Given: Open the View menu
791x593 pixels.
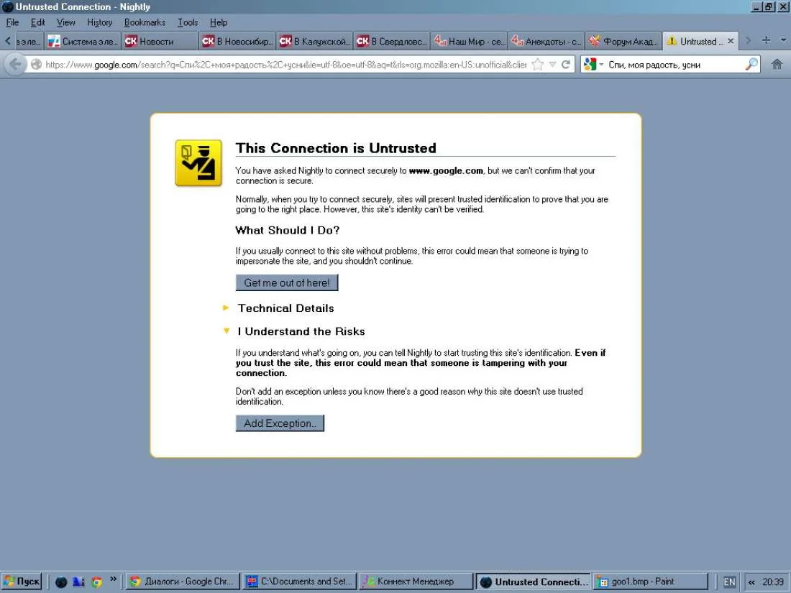Looking at the screenshot, I should pos(65,22).
